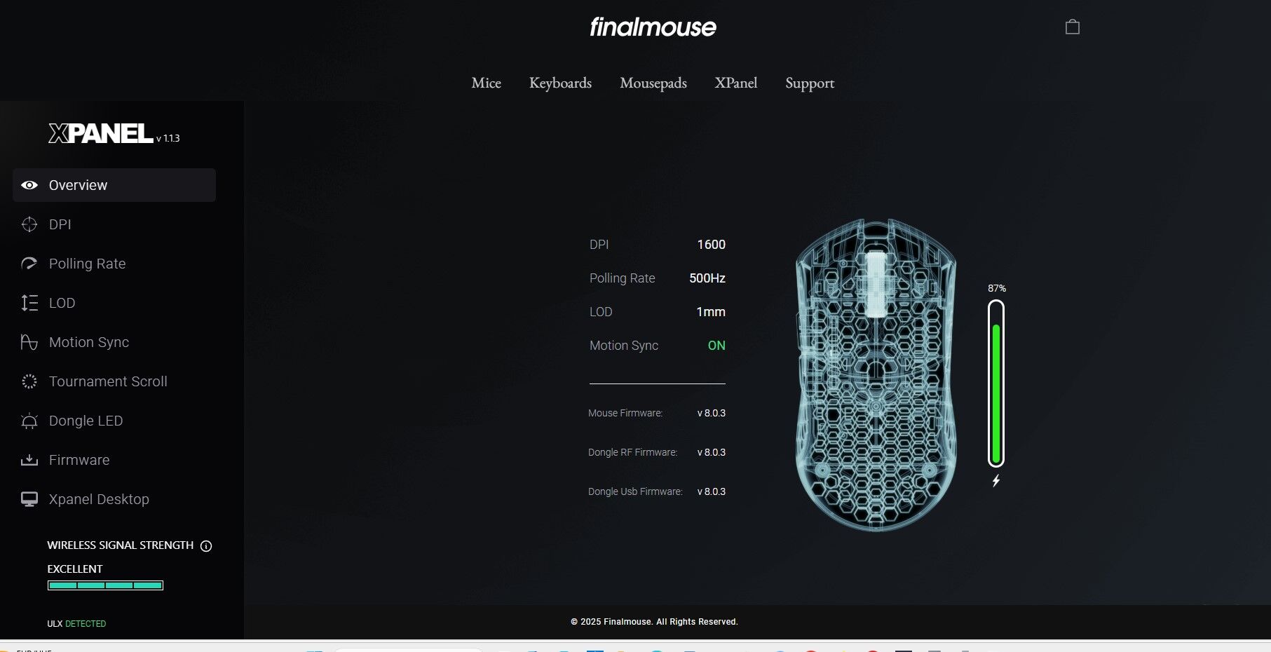This screenshot has width=1271, height=652.
Task: Select the Motion Sync waveform icon
Action: click(x=29, y=342)
